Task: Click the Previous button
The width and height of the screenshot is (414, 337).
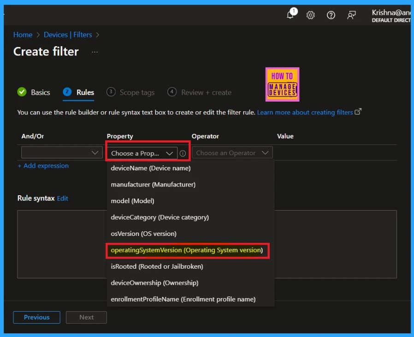Action: click(x=37, y=317)
